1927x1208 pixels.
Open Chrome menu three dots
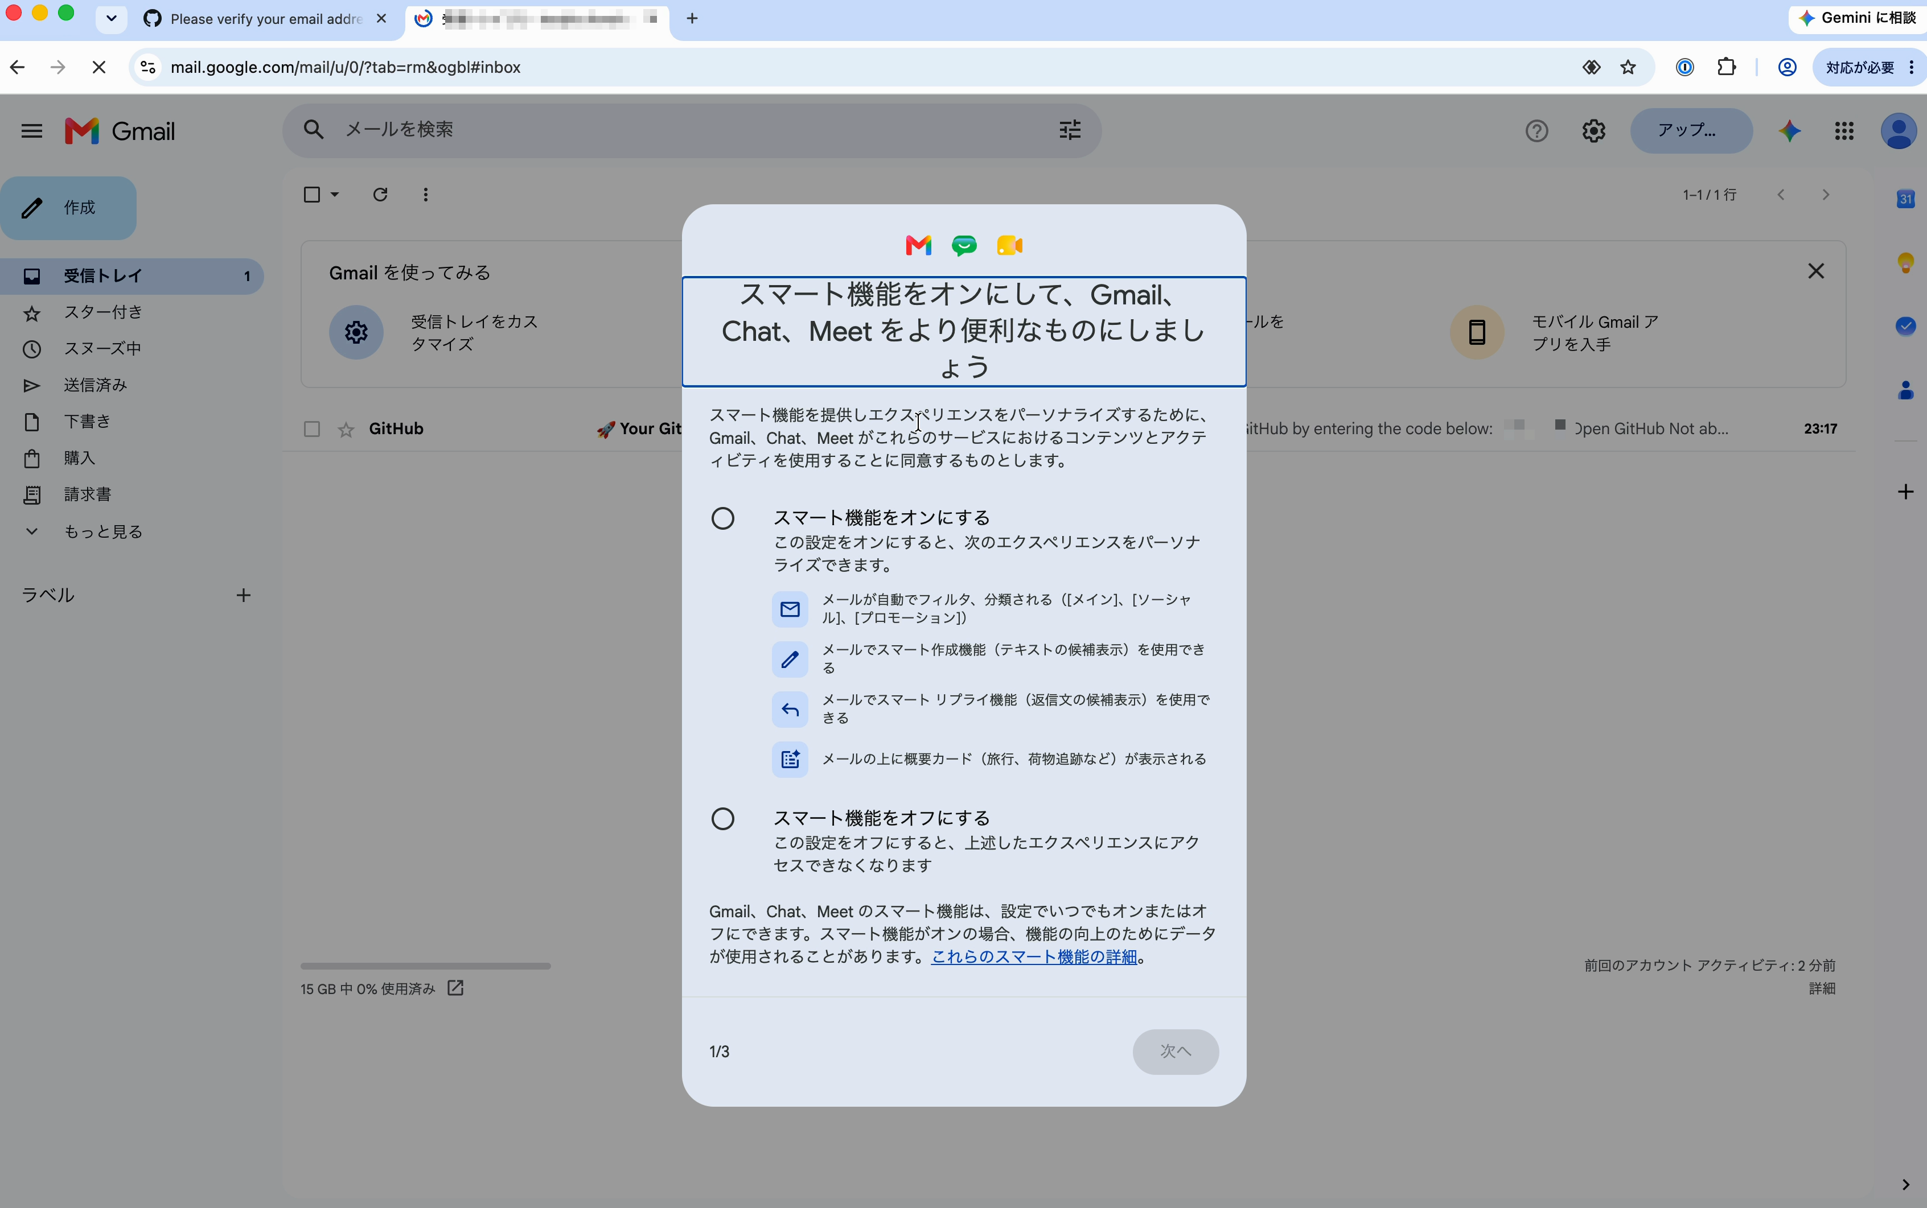(1911, 67)
